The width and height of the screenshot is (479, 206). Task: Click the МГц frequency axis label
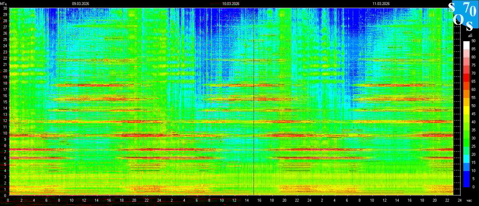click(4, 3)
